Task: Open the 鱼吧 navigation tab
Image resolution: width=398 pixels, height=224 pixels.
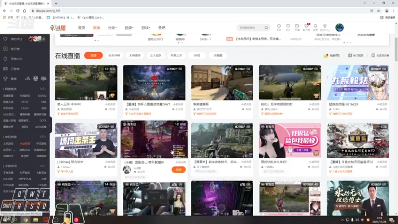Action: pos(162,28)
